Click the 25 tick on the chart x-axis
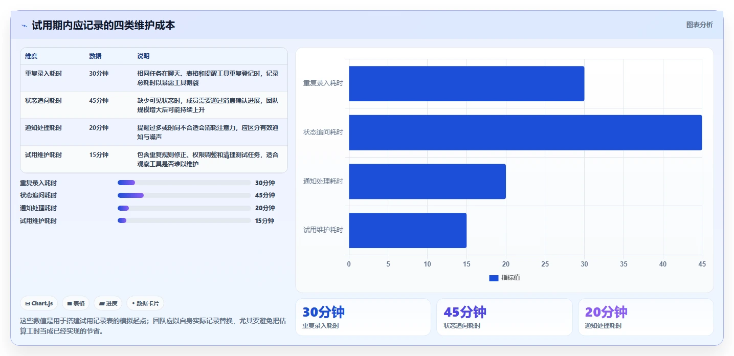 [x=545, y=264]
